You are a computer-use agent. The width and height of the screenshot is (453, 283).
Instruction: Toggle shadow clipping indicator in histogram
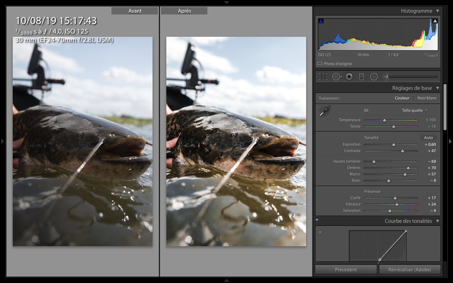[321, 21]
